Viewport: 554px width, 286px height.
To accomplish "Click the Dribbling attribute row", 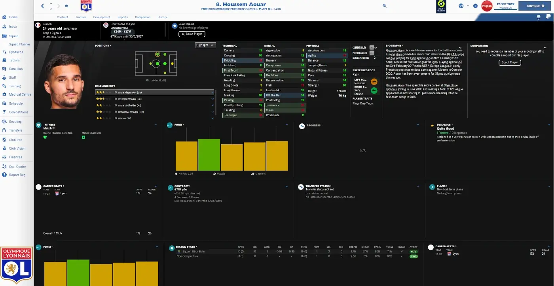I will click(243, 60).
